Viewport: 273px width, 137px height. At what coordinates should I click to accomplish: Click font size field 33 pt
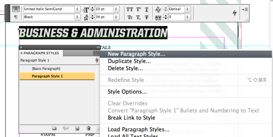[x=104, y=9]
